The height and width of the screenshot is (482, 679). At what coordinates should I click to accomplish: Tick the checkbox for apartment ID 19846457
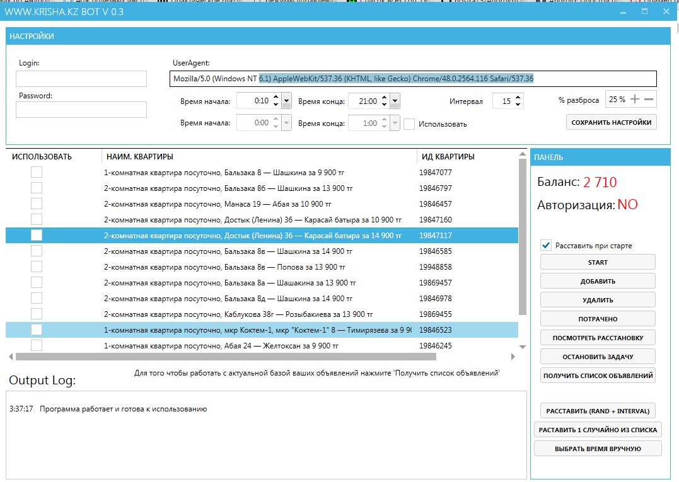[37, 204]
